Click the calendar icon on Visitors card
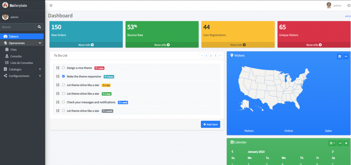Viewport: 351px width, 165px height. tap(339, 56)
